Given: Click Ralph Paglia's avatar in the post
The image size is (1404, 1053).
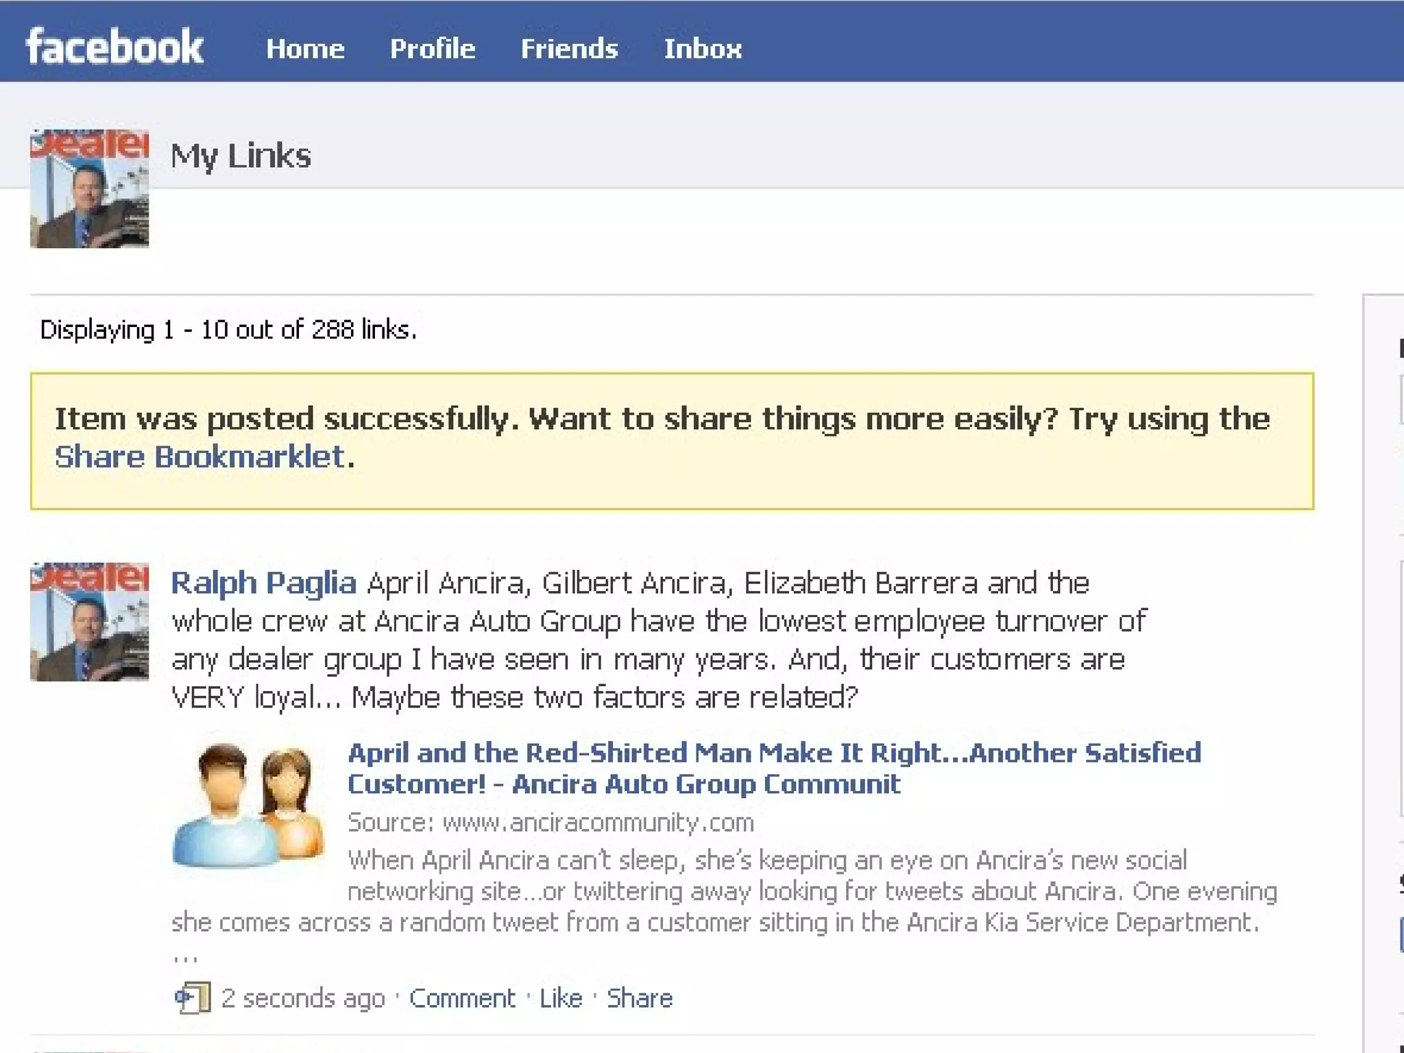Looking at the screenshot, I should [89, 622].
